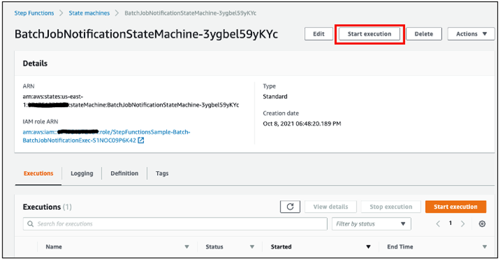Click the Started column header

[281, 247]
